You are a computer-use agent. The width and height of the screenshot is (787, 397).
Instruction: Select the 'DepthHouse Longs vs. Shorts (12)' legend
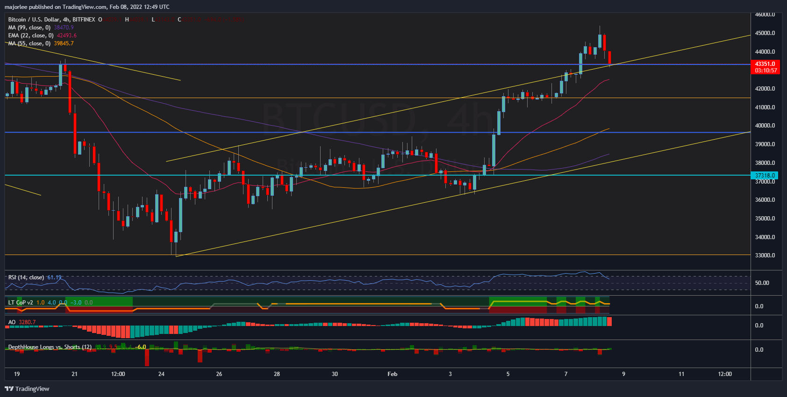coord(50,347)
